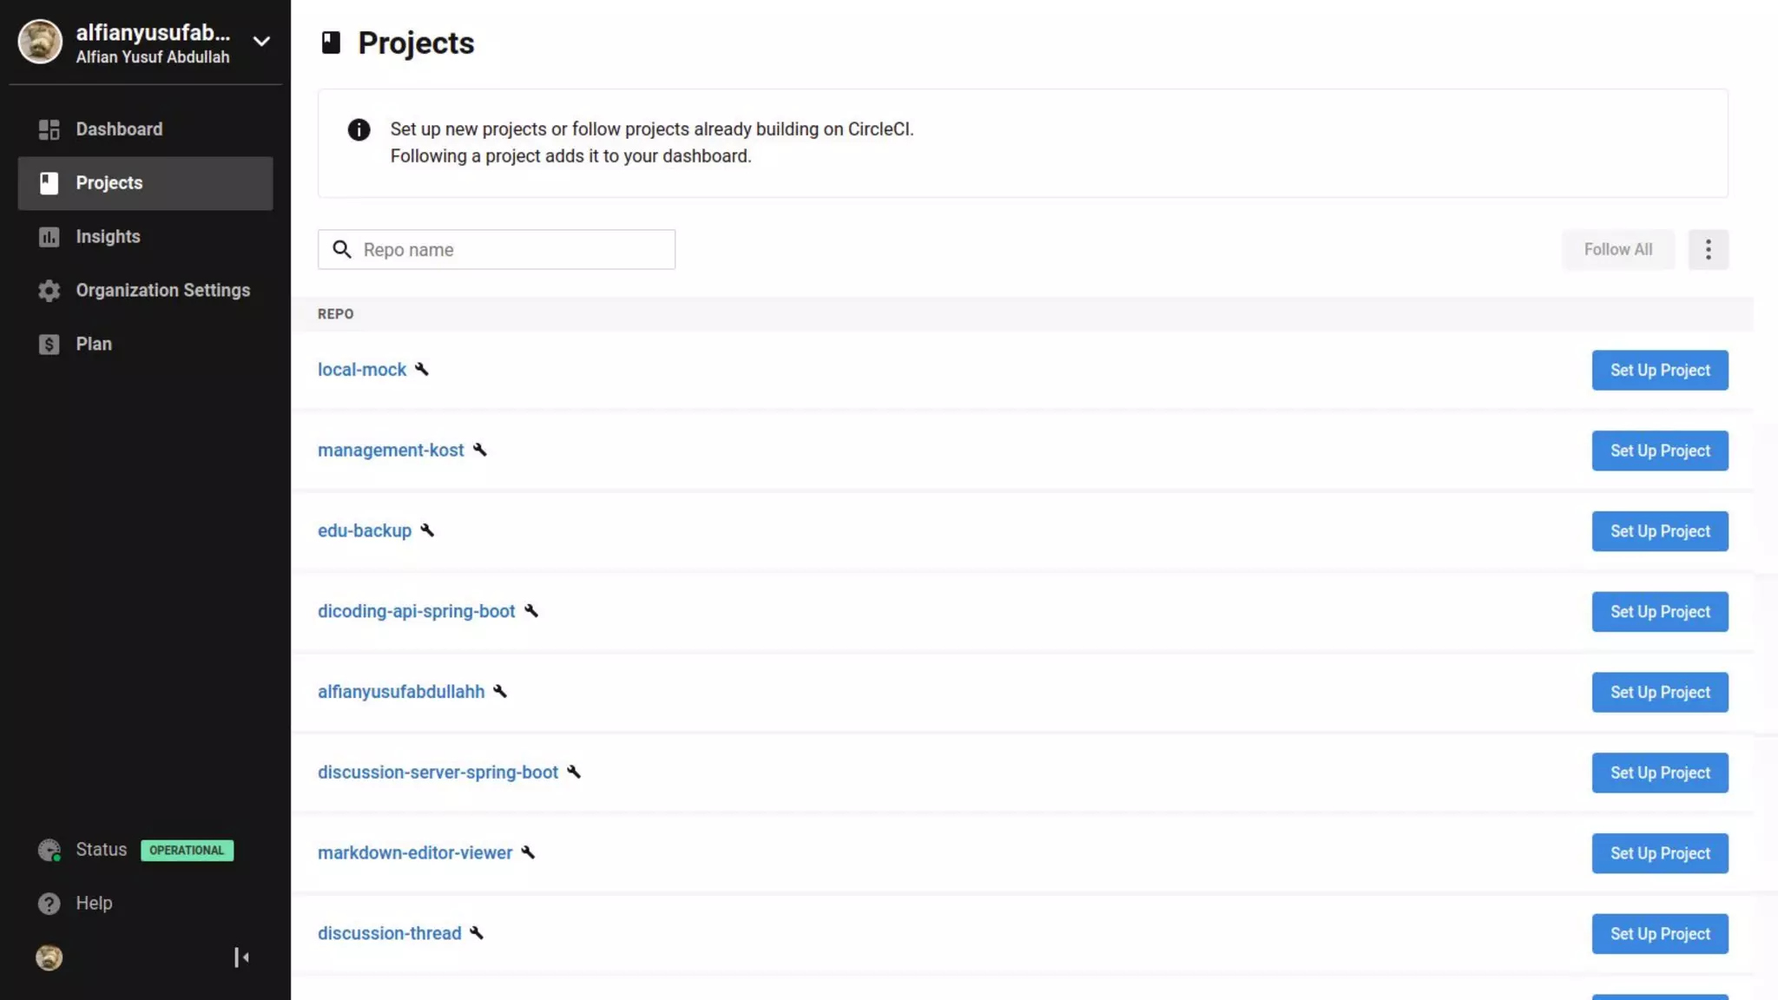1778x1000 pixels.
Task: Collapse the sidebar navigation panel
Action: click(x=241, y=957)
